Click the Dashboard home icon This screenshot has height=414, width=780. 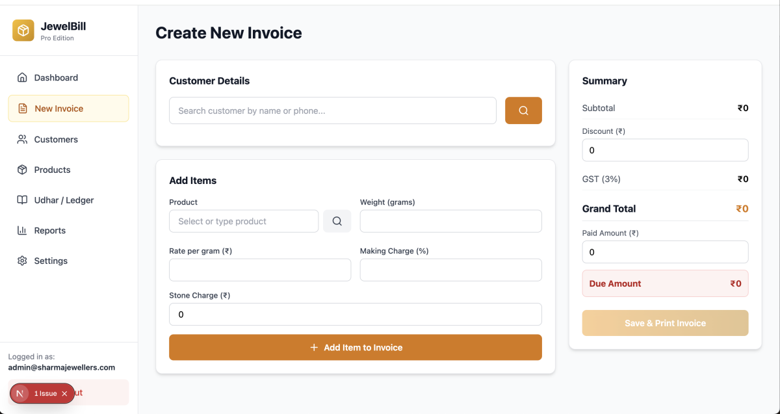click(22, 78)
